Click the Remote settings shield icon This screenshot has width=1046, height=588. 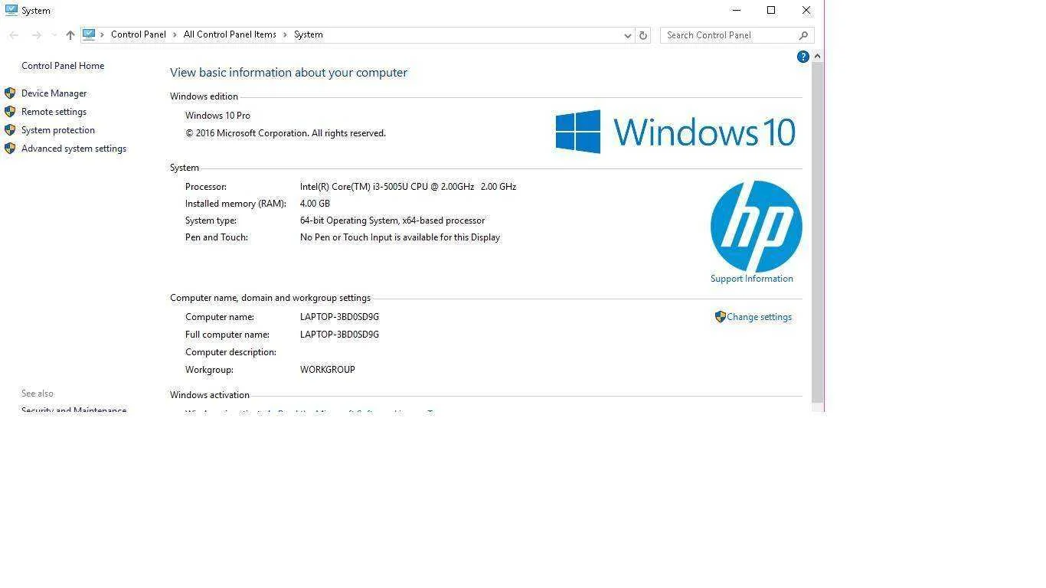[x=10, y=112]
